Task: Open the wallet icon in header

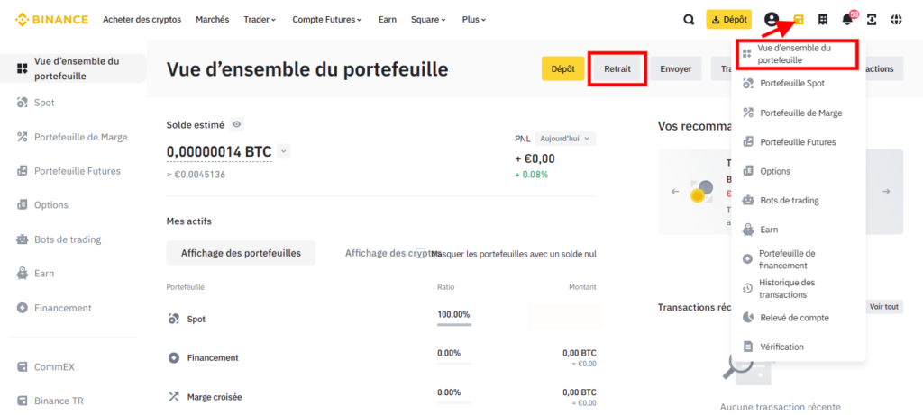Action: (798, 19)
